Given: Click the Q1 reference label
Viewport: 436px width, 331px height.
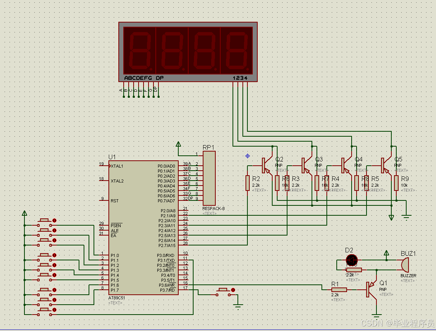Looking at the screenshot, I should pyautogui.click(x=383, y=283).
